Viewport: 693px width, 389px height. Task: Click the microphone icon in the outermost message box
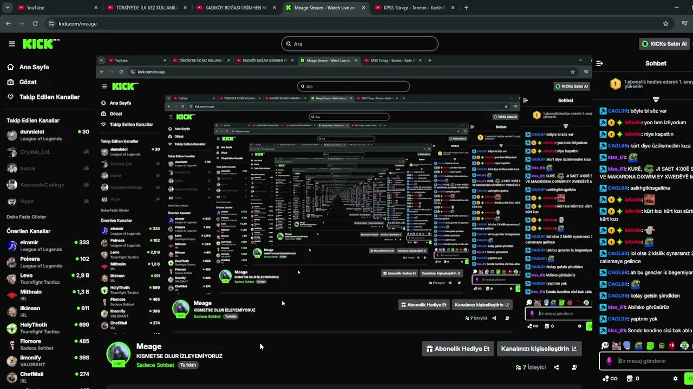coord(609,361)
